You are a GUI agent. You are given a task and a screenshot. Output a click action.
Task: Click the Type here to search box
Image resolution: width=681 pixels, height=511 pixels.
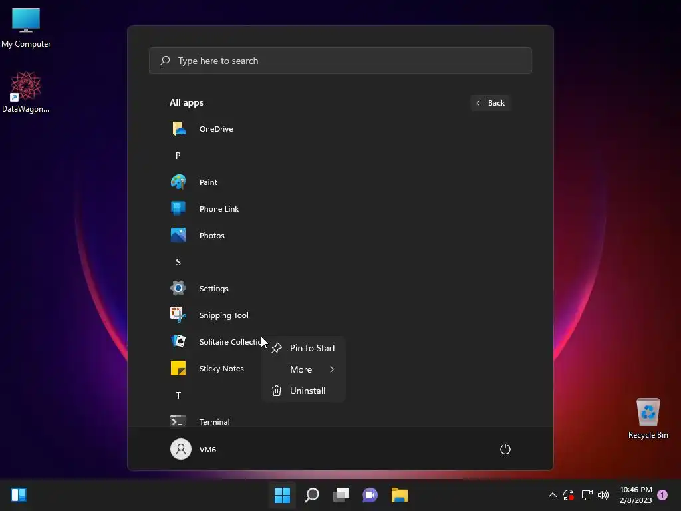[x=340, y=61]
